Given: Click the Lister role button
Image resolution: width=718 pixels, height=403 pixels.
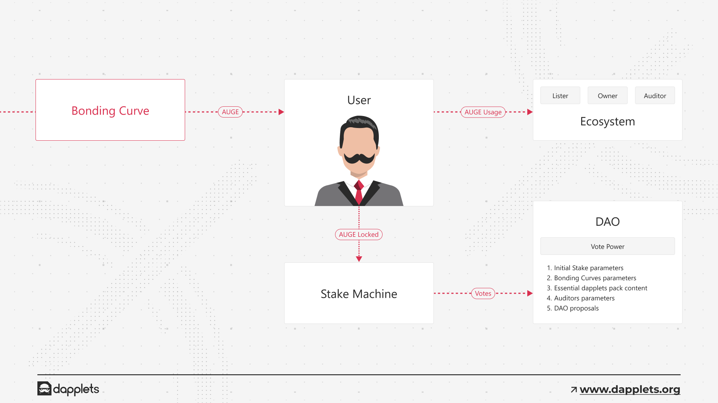Looking at the screenshot, I should (560, 96).
